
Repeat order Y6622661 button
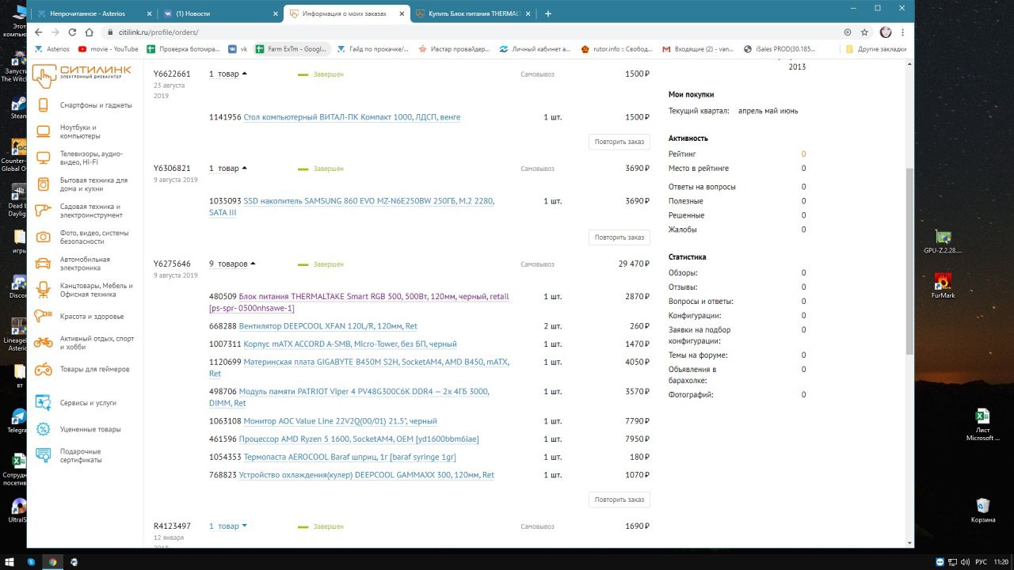619,142
